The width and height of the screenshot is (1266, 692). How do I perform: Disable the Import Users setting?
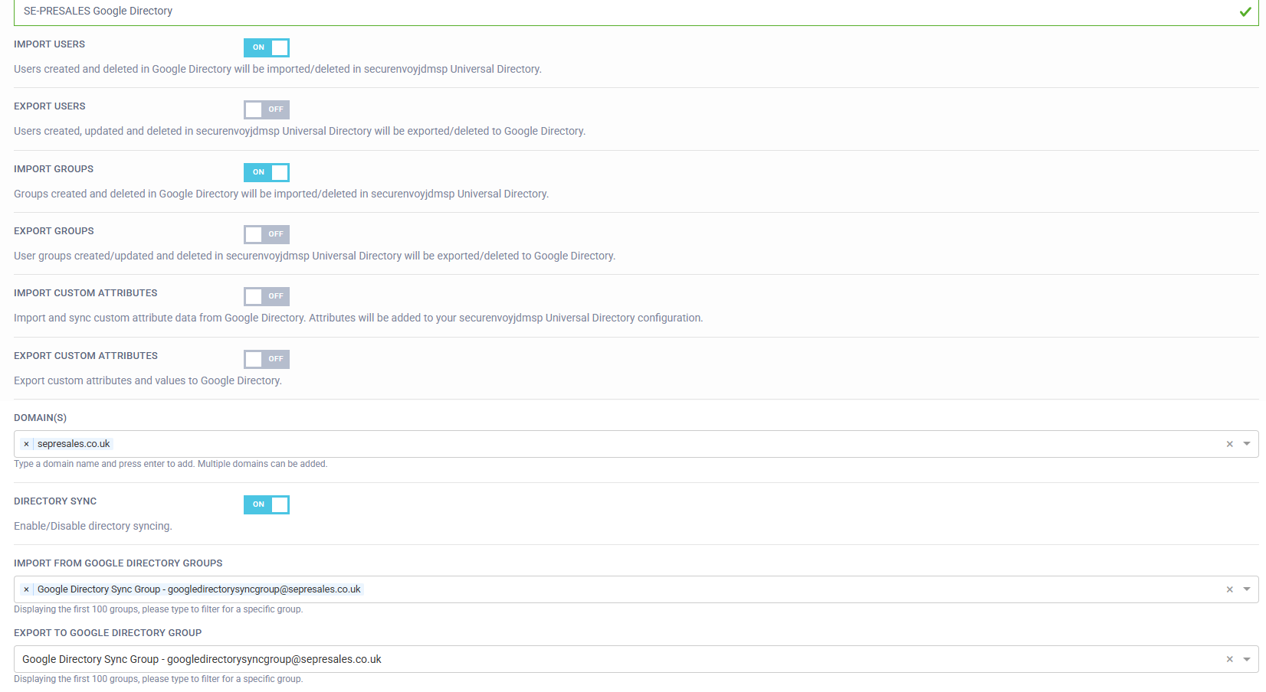click(266, 47)
